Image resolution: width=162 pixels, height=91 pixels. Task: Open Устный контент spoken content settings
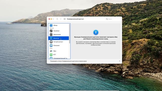coord(58,42)
